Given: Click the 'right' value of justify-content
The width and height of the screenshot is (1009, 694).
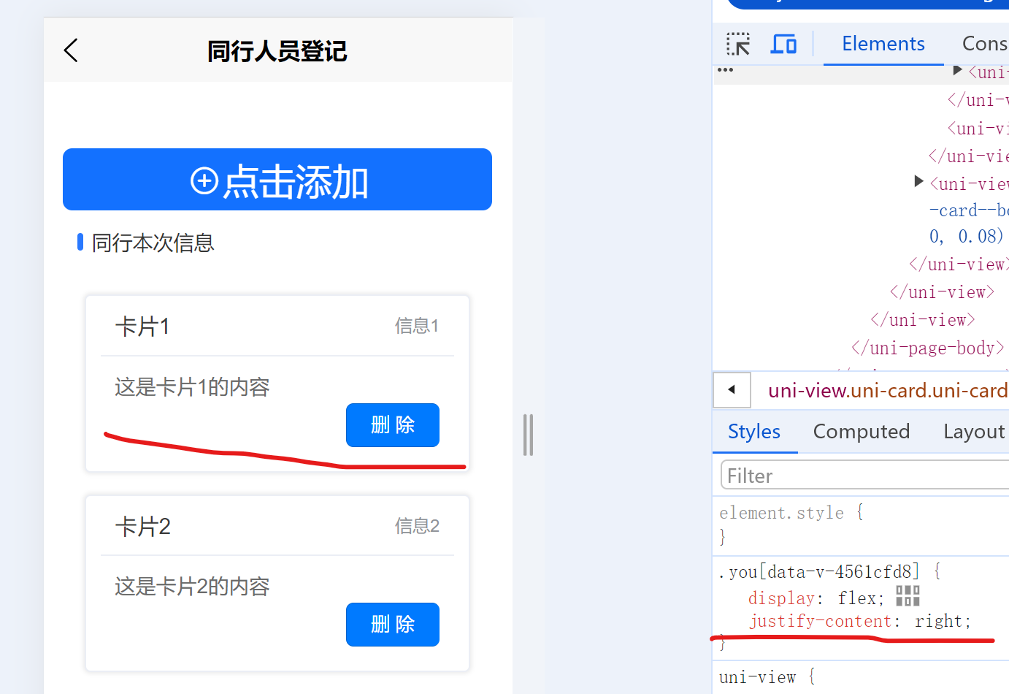Looking at the screenshot, I should [x=938, y=622].
